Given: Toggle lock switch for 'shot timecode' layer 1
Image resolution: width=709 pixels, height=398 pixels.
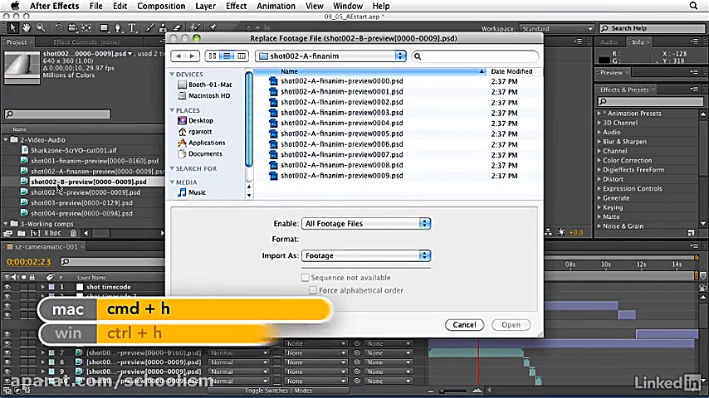Looking at the screenshot, I should tap(32, 287).
